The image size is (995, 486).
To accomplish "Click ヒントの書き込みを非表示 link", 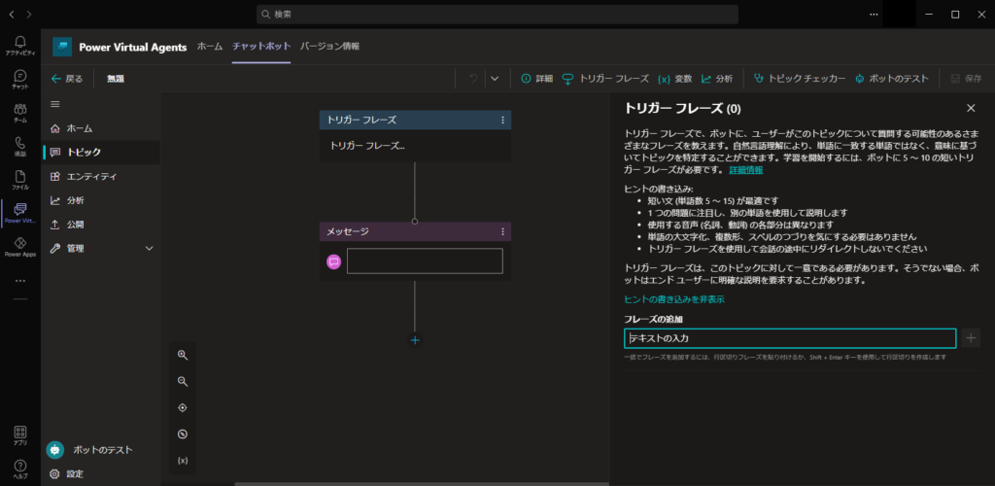I will coord(674,299).
